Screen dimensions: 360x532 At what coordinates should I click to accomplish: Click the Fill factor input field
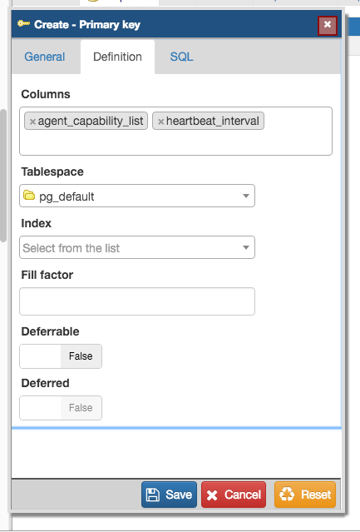tap(137, 301)
